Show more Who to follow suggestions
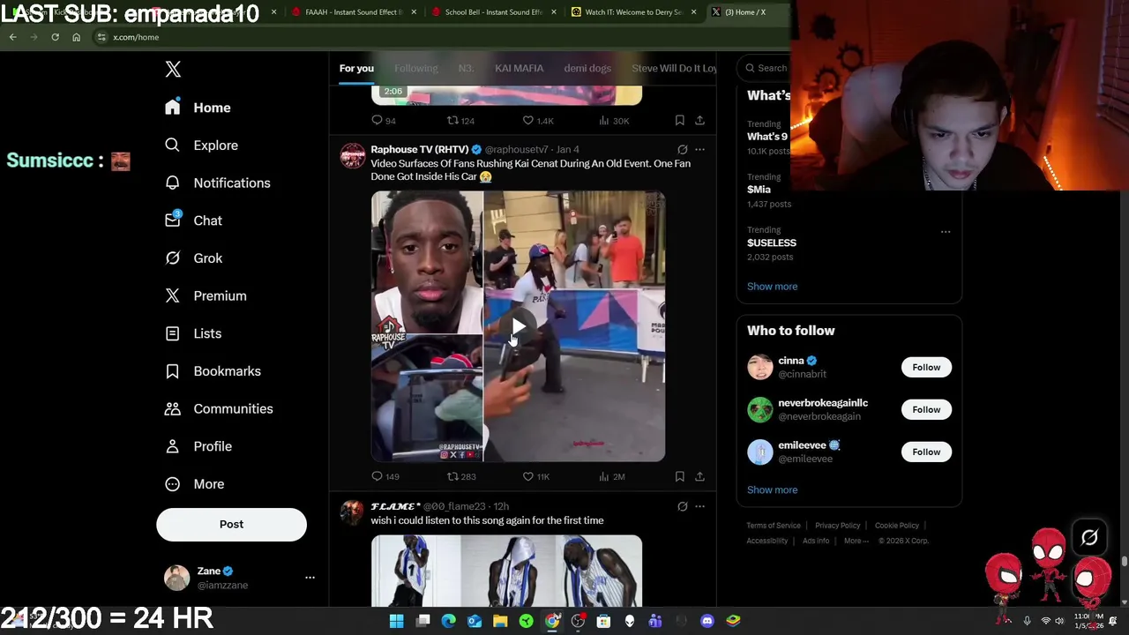Image resolution: width=1129 pixels, height=635 pixels. pyautogui.click(x=772, y=490)
